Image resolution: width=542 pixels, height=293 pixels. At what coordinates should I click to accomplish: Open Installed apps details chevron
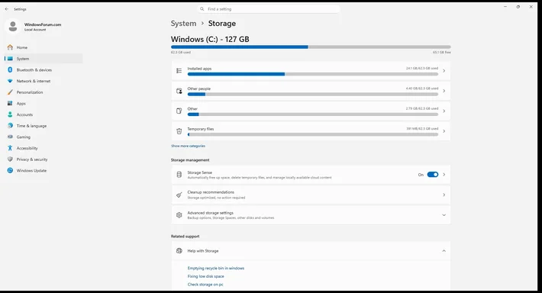click(x=444, y=71)
